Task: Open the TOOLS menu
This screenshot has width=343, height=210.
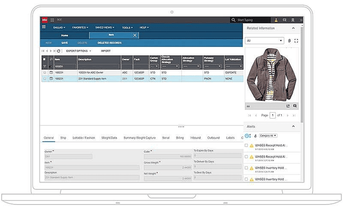Action: [x=127, y=27]
